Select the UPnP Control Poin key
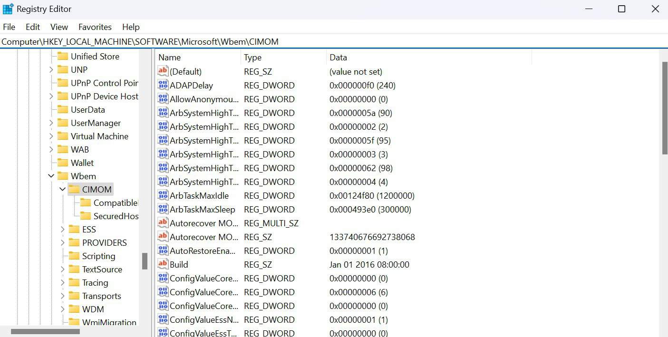668x337 pixels. [104, 83]
